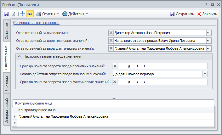Click the Копировать ответственного link

(x=36, y=23)
